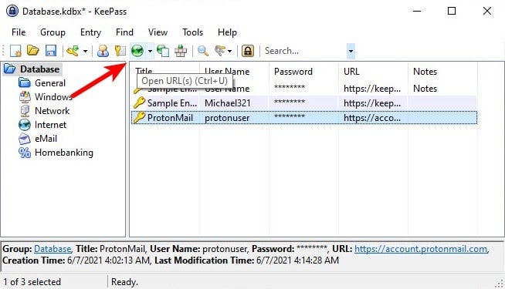Open the Help menu
The image size is (505, 289).
point(227,32)
